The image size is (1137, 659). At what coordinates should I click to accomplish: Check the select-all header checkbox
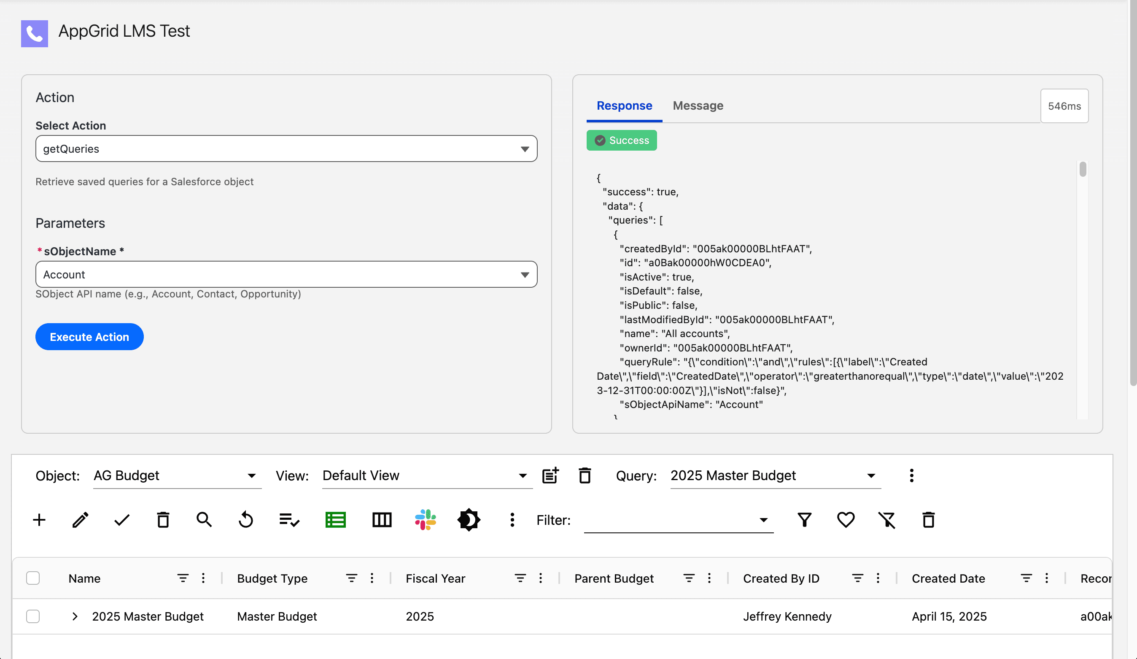tap(33, 578)
